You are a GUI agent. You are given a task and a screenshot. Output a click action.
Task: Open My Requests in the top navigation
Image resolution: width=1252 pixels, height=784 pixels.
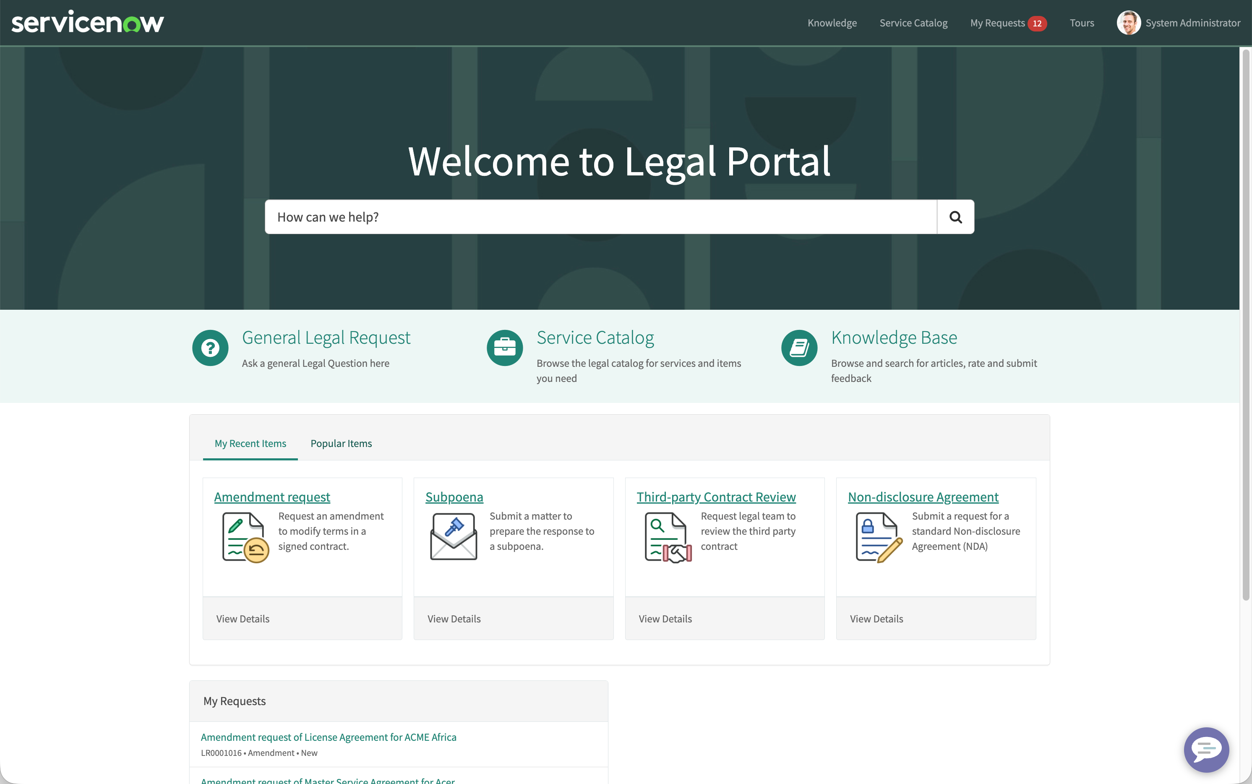click(x=998, y=23)
